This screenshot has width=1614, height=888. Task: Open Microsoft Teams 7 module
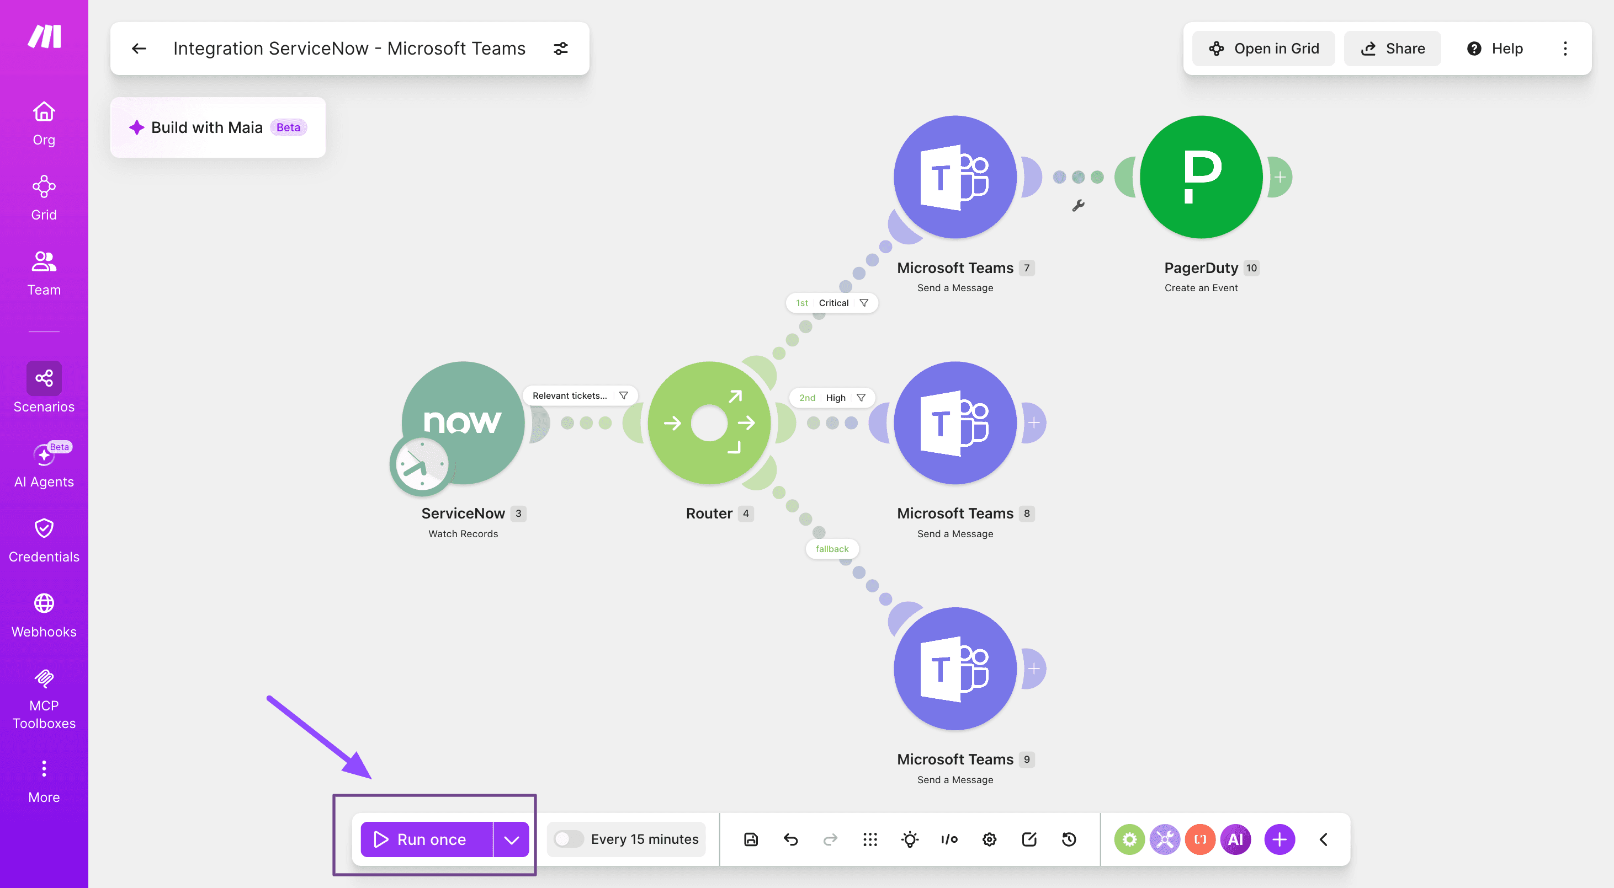coord(955,176)
